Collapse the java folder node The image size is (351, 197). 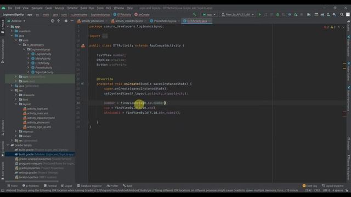12,36
